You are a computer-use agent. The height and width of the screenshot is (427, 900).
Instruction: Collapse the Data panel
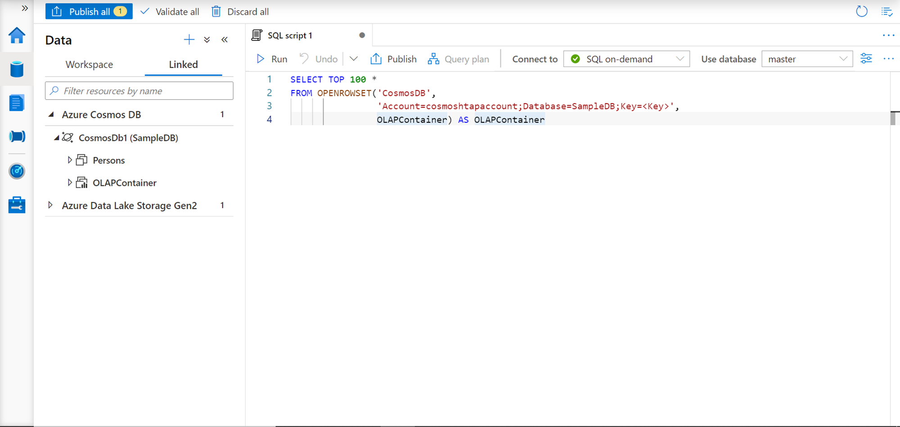(x=225, y=40)
